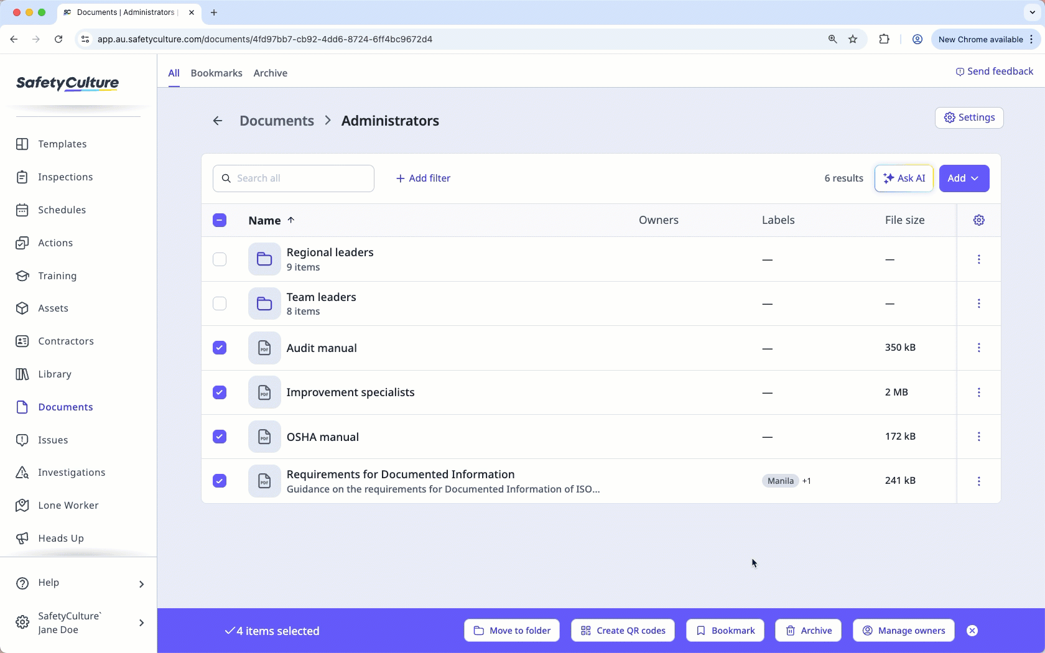1045x653 pixels.
Task: Open Lone Worker section
Action: click(x=68, y=505)
